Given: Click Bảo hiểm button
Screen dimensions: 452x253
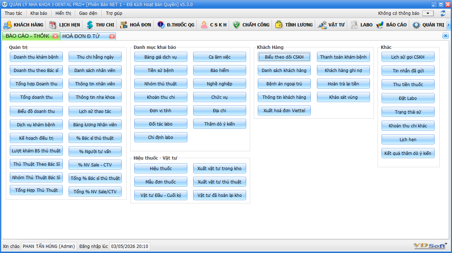Looking at the screenshot, I should pyautogui.click(x=220, y=70).
